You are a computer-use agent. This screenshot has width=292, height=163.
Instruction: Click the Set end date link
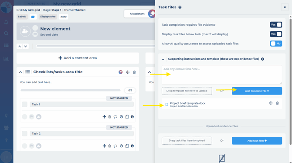point(49,35)
